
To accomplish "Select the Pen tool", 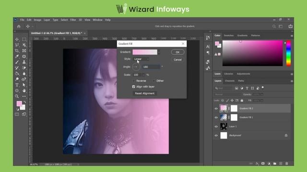I will tap(24, 79).
